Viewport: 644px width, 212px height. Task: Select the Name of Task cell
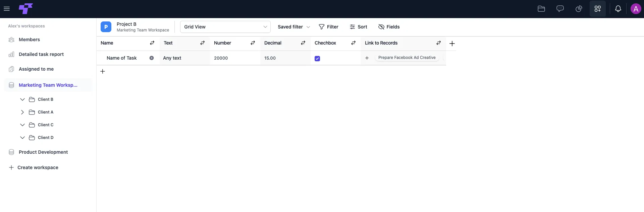tap(128, 58)
